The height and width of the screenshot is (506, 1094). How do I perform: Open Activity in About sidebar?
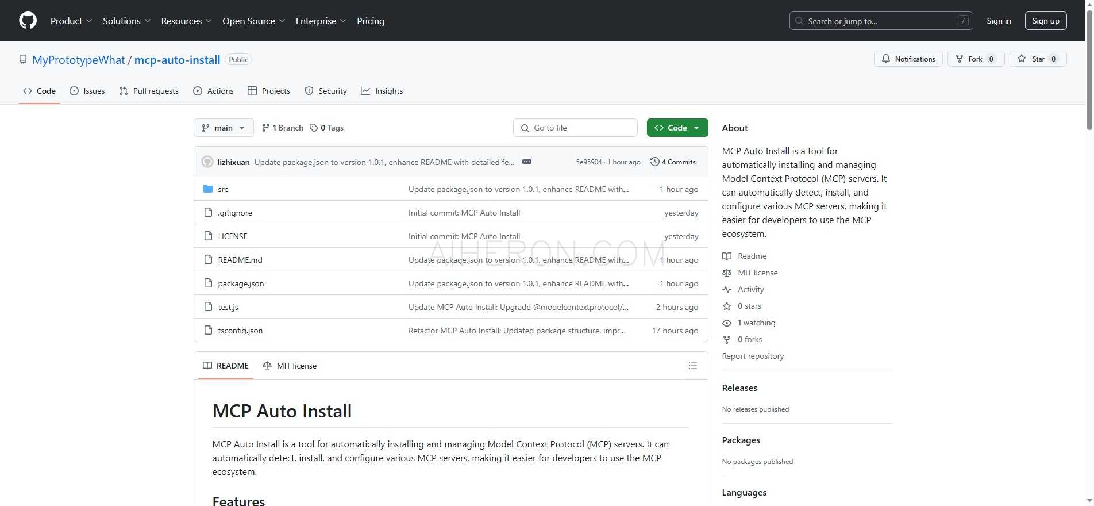[744, 289]
